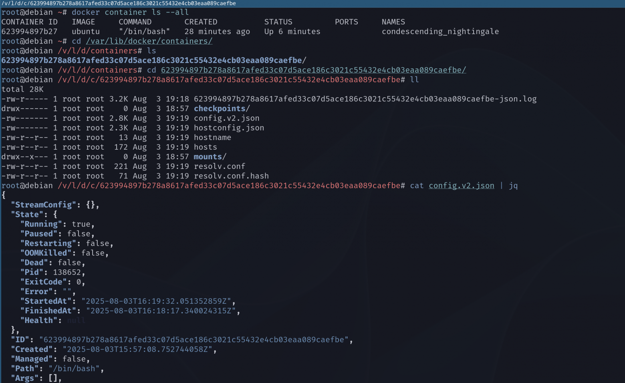625x383 pixels.
Task: Click the PORTS column header
Action: (347, 22)
